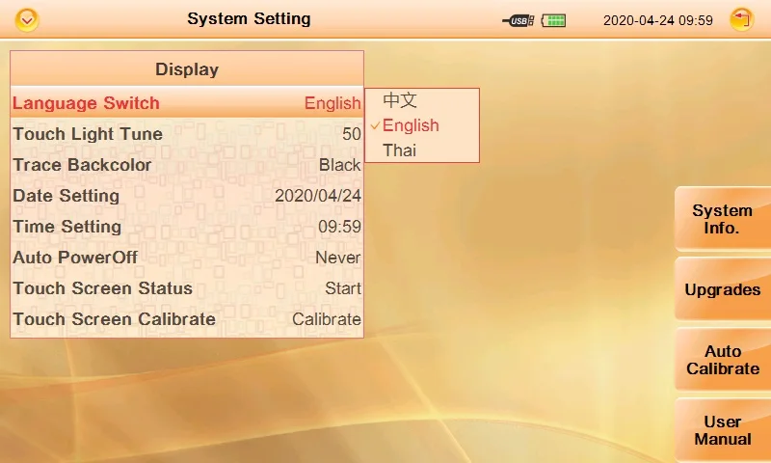Click the current English language value

click(332, 103)
